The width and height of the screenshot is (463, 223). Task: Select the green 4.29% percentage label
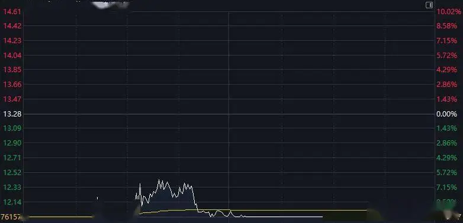click(447, 158)
